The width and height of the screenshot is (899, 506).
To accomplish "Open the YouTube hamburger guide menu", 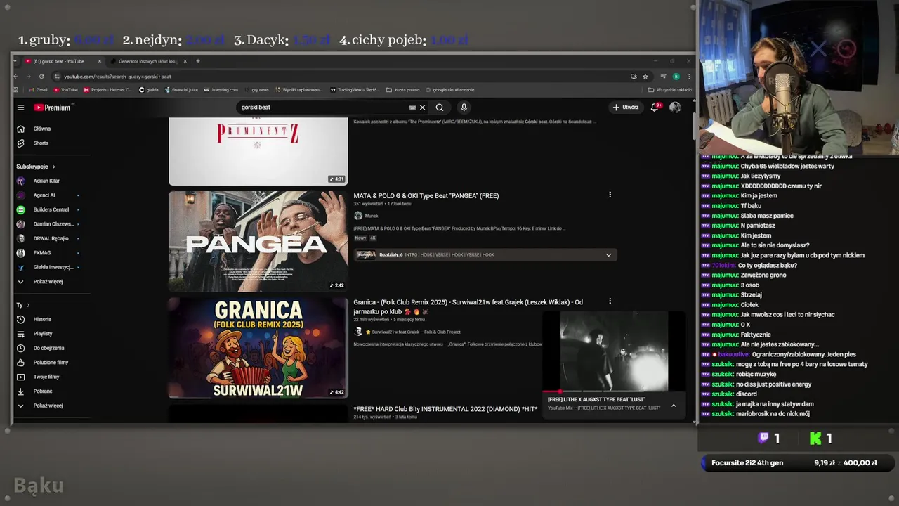I will pyautogui.click(x=20, y=108).
